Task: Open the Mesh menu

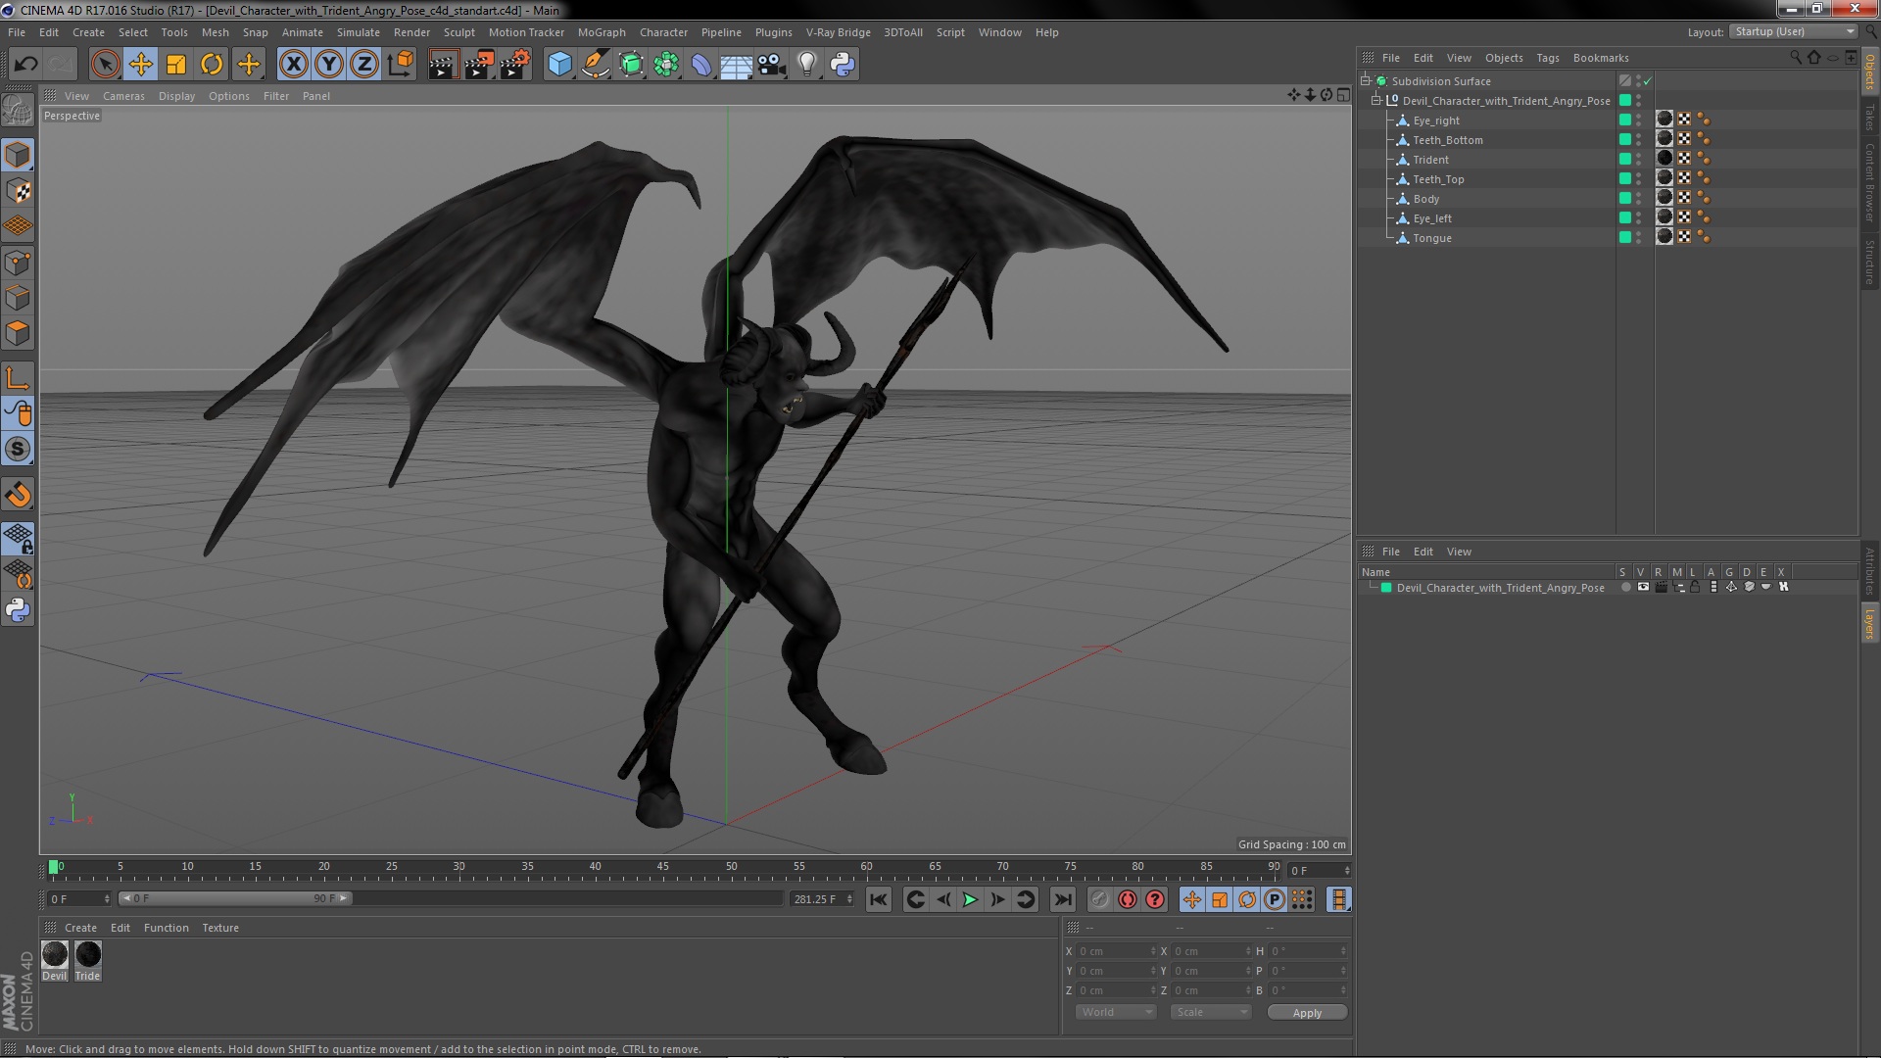Action: tap(215, 32)
